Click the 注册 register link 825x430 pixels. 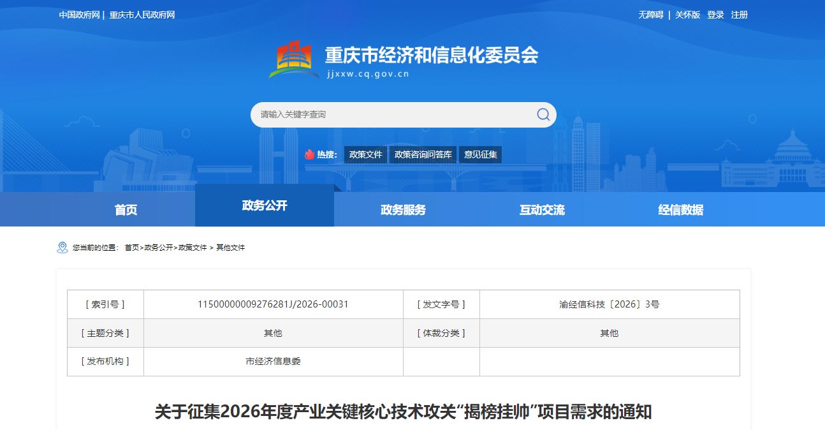740,15
